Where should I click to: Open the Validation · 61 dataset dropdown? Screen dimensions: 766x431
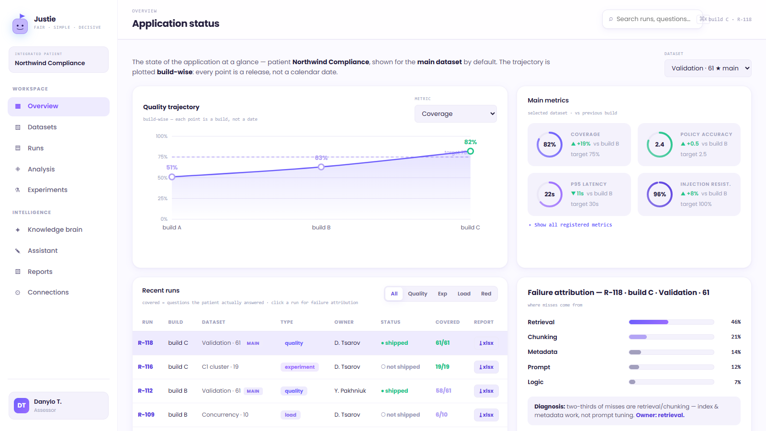tap(708, 68)
